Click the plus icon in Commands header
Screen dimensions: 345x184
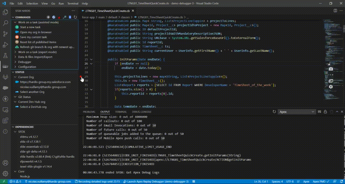tap(49, 17)
